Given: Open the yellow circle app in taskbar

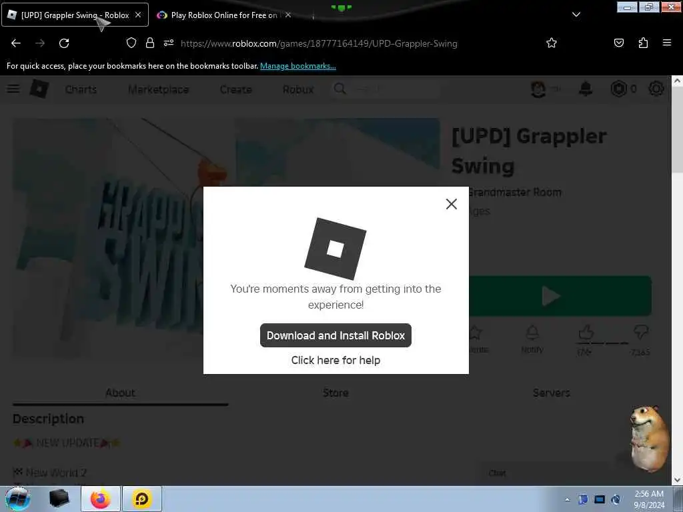Looking at the screenshot, I should [x=141, y=499].
